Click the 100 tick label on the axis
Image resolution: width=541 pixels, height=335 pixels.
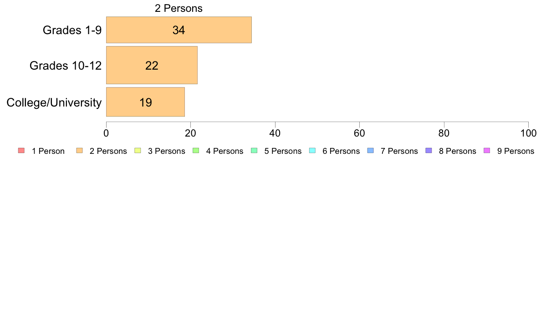(528, 133)
